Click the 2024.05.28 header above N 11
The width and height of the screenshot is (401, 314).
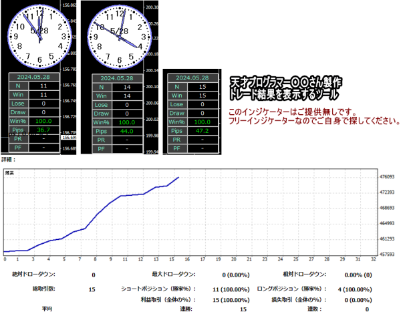pos(33,77)
